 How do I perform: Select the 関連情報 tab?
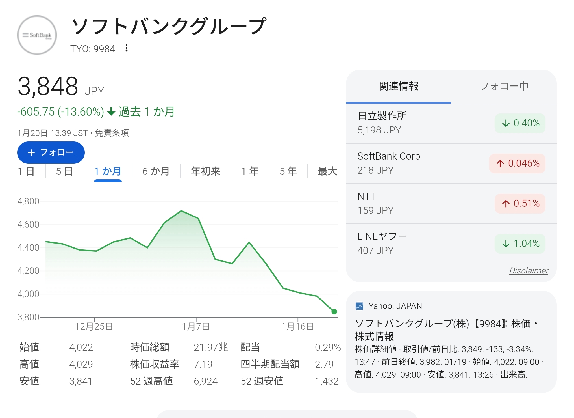click(398, 86)
